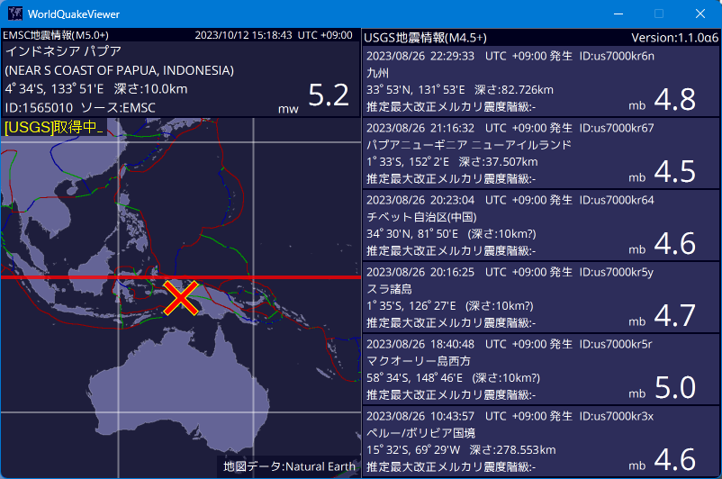Click the USGS地震情報(M4.5+) header label
The height and width of the screenshot is (479, 722).
tap(425, 38)
